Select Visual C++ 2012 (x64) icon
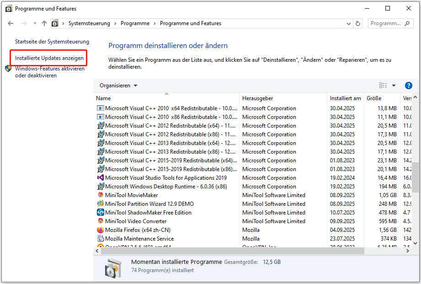 click(101, 126)
